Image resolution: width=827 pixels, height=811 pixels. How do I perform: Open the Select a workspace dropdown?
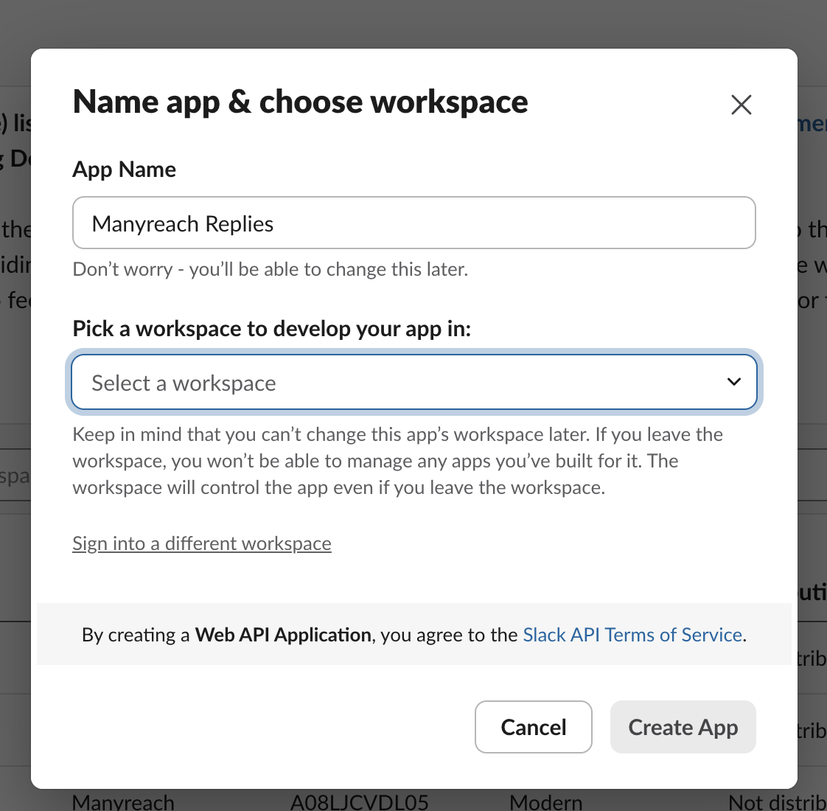tap(414, 382)
